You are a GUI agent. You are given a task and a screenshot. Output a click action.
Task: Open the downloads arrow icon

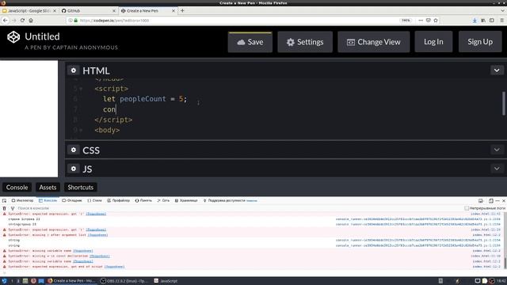[475, 21]
